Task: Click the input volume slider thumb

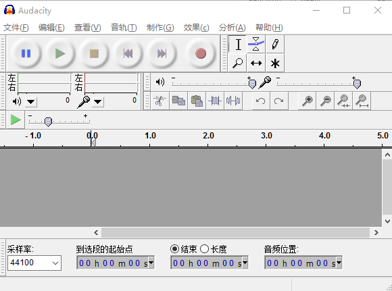Action: tap(357, 84)
